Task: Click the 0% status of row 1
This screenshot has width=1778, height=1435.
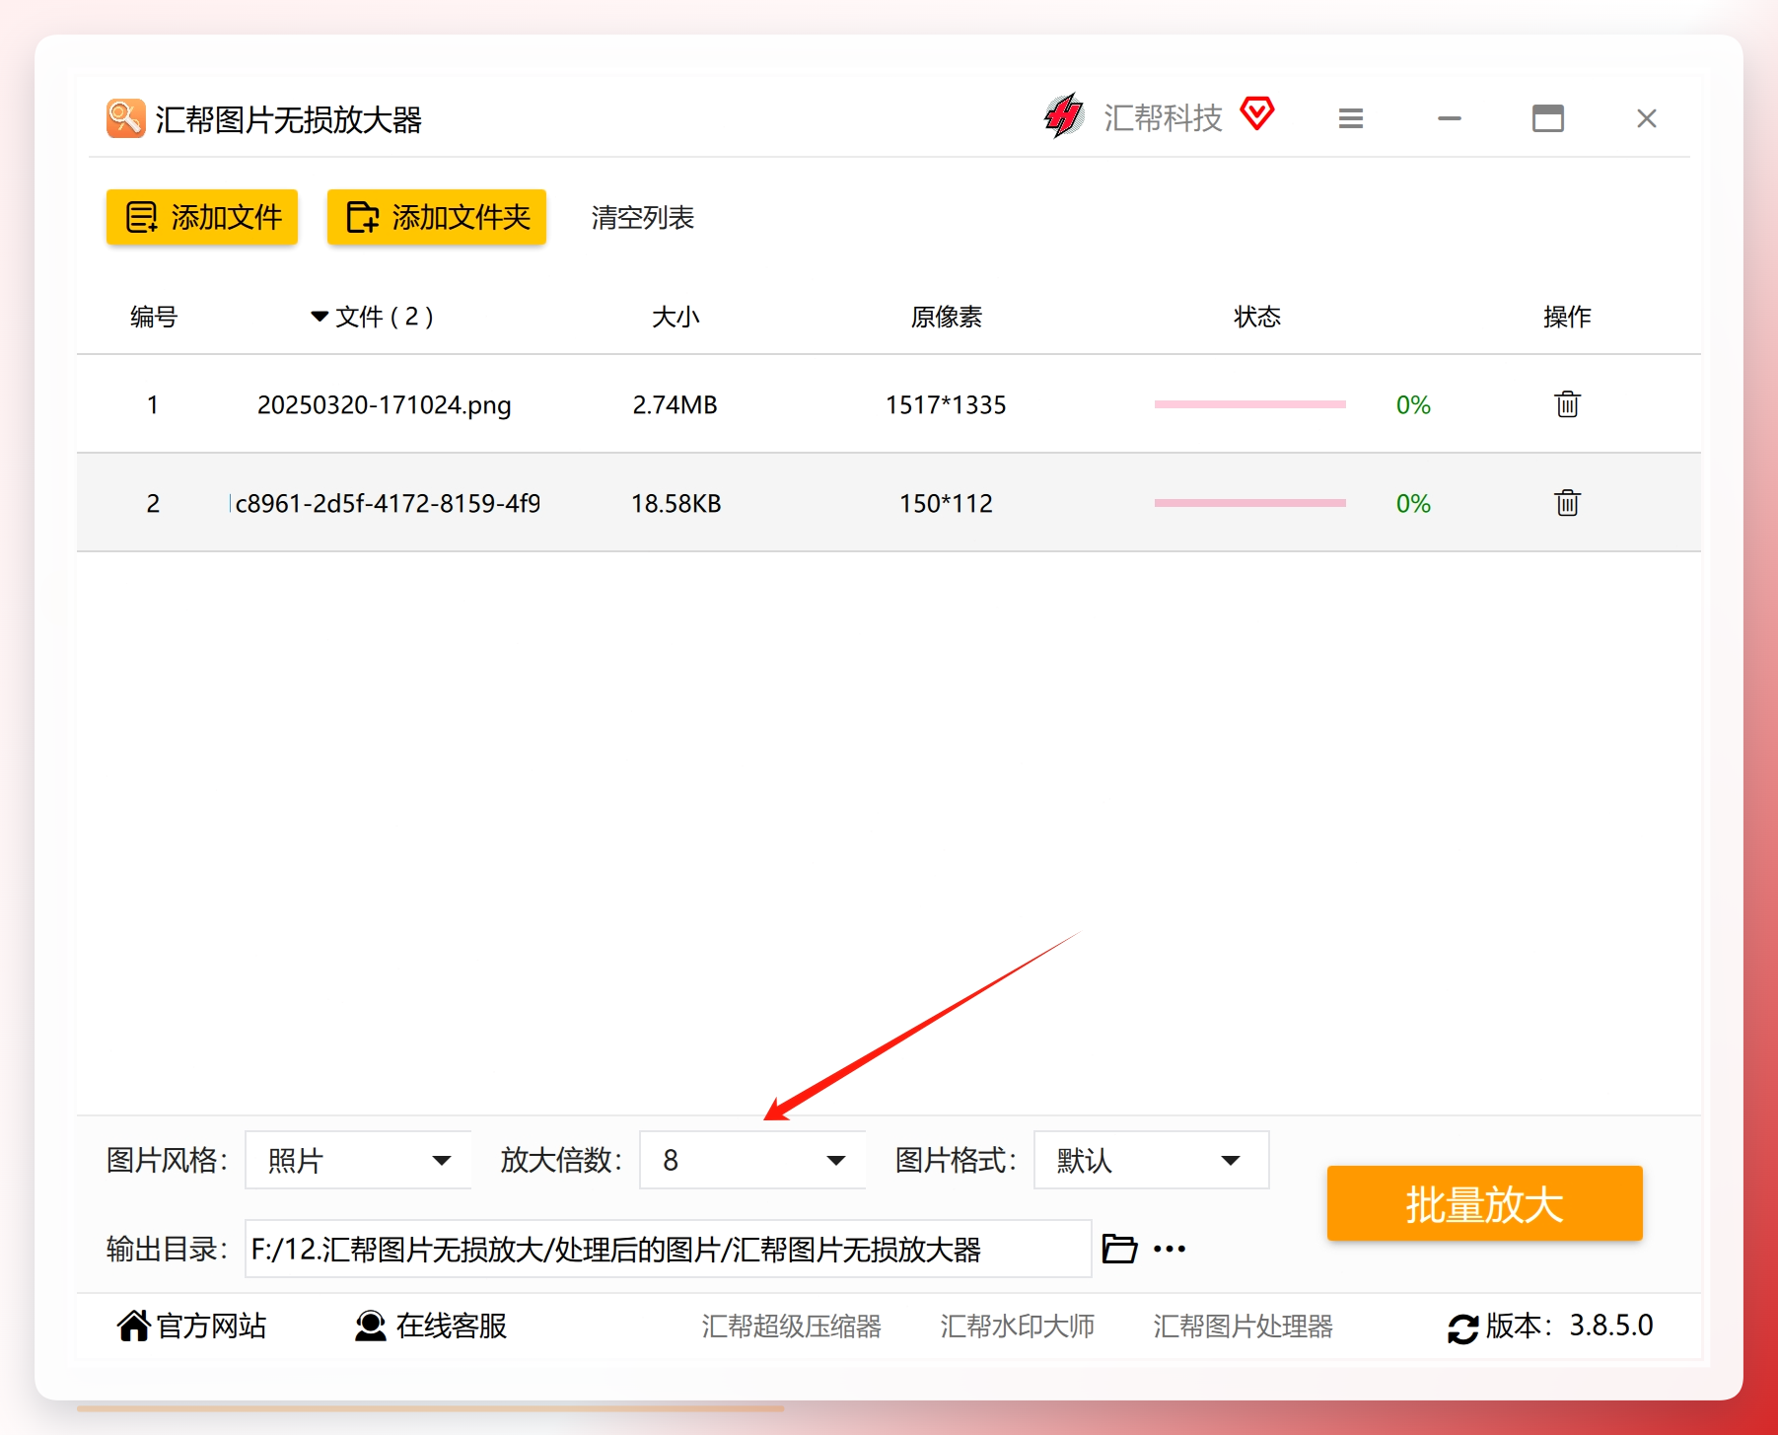Action: pos(1413,404)
